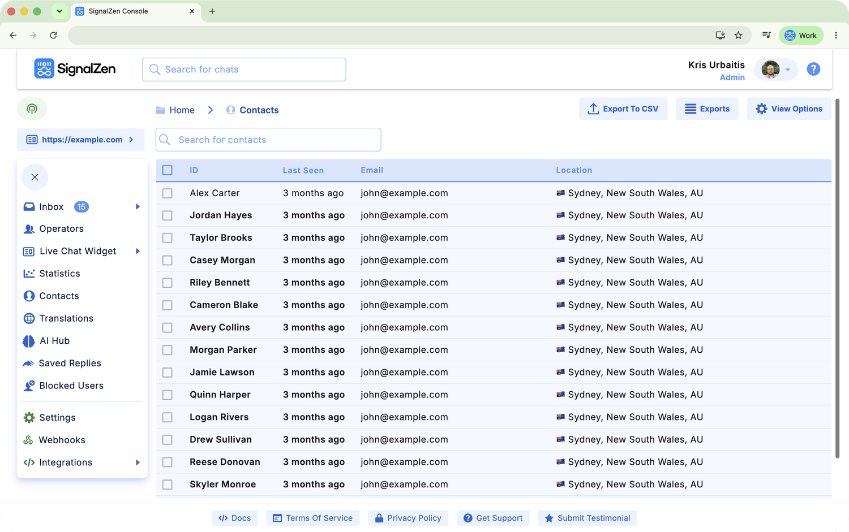
Task: Click the Statistics chart icon
Action: (29, 274)
